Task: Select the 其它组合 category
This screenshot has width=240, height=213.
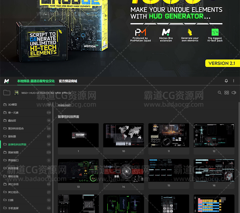Action: (x=26, y=192)
